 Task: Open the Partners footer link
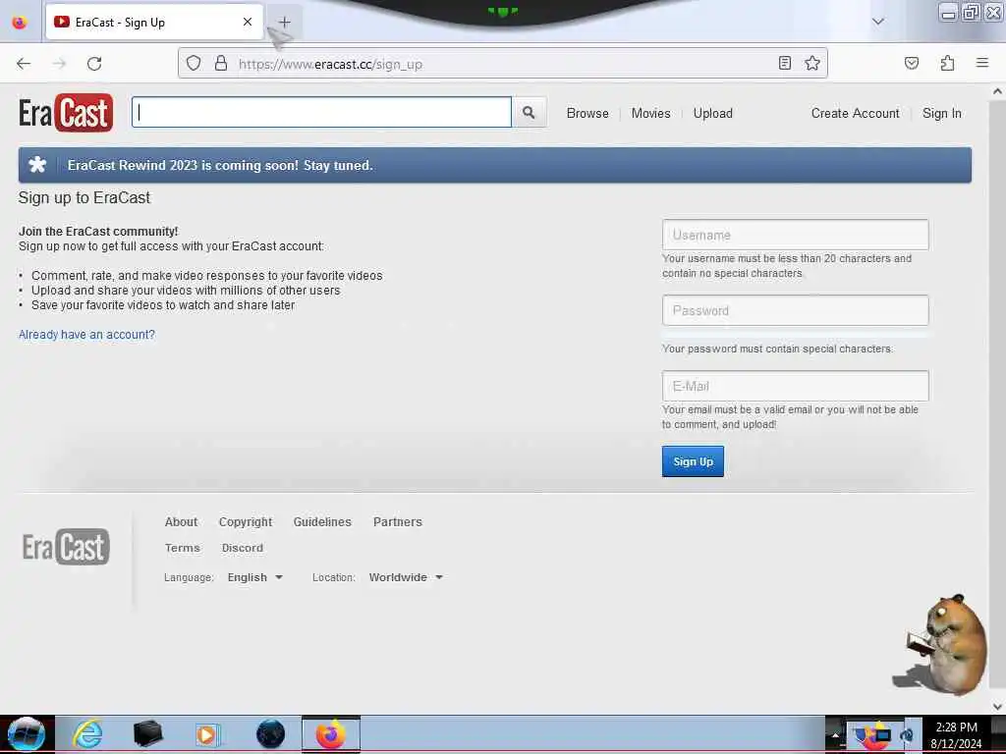click(398, 522)
